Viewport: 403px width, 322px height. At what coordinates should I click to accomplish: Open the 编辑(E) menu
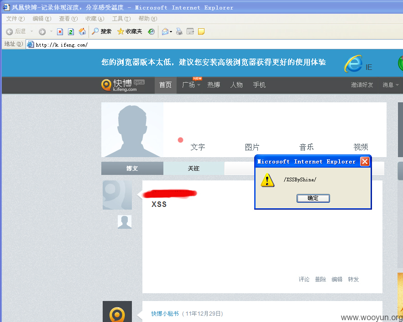42,19
